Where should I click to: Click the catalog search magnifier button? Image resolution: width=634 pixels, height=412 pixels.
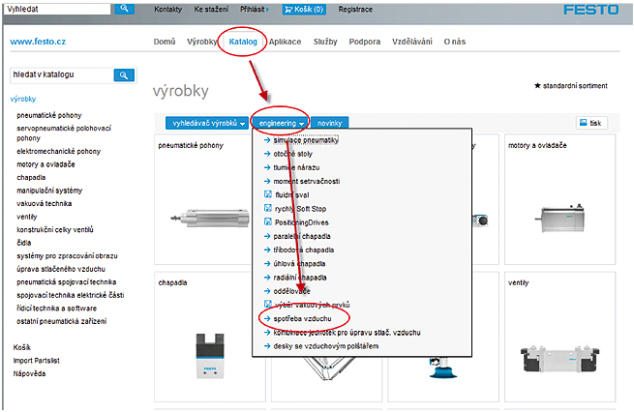(x=124, y=75)
